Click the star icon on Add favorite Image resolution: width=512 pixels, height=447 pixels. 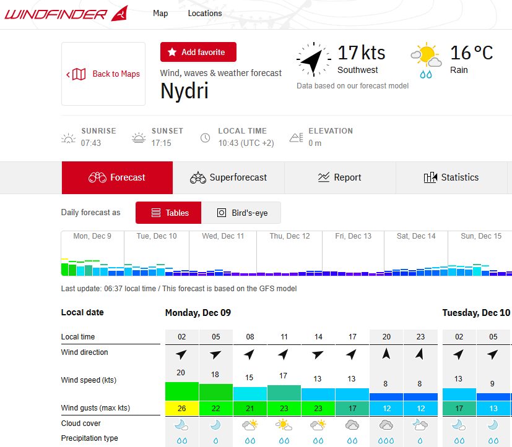click(x=171, y=52)
